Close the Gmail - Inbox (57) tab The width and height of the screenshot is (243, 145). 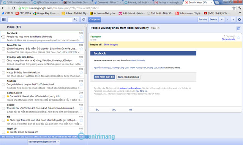(211, 3)
